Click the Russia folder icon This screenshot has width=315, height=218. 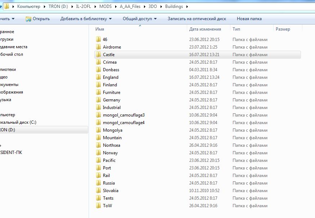tap(98, 183)
